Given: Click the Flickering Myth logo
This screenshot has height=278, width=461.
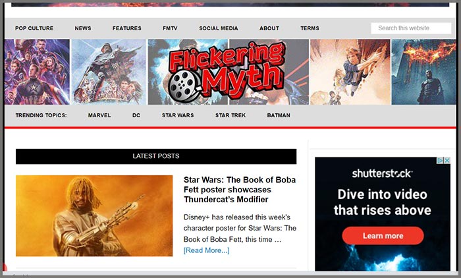Looking at the screenshot, I should [x=227, y=72].
